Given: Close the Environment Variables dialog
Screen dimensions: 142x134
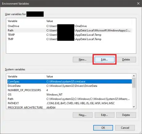Looking at the screenshot, I should (138, 3).
